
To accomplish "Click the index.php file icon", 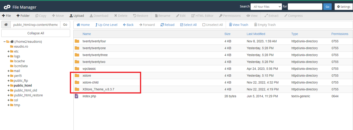I will click(x=77, y=96).
